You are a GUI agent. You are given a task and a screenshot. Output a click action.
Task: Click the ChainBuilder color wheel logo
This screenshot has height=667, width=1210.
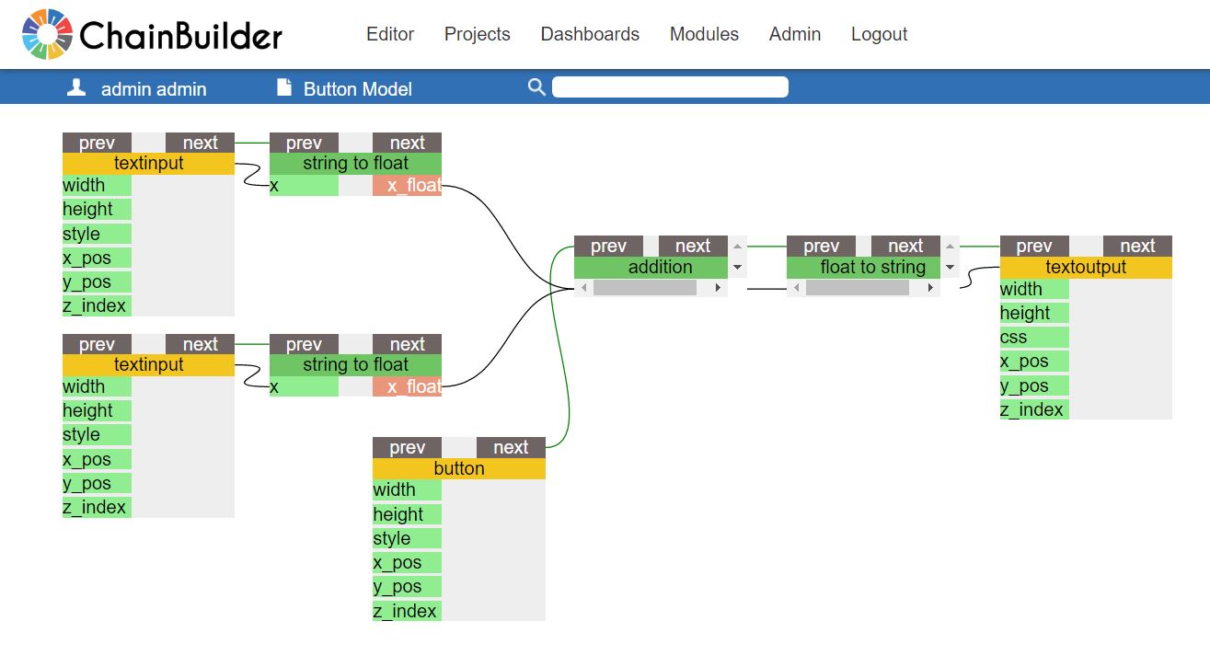click(x=47, y=35)
